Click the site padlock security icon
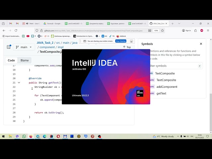212x159 pixels. coord(41,31)
